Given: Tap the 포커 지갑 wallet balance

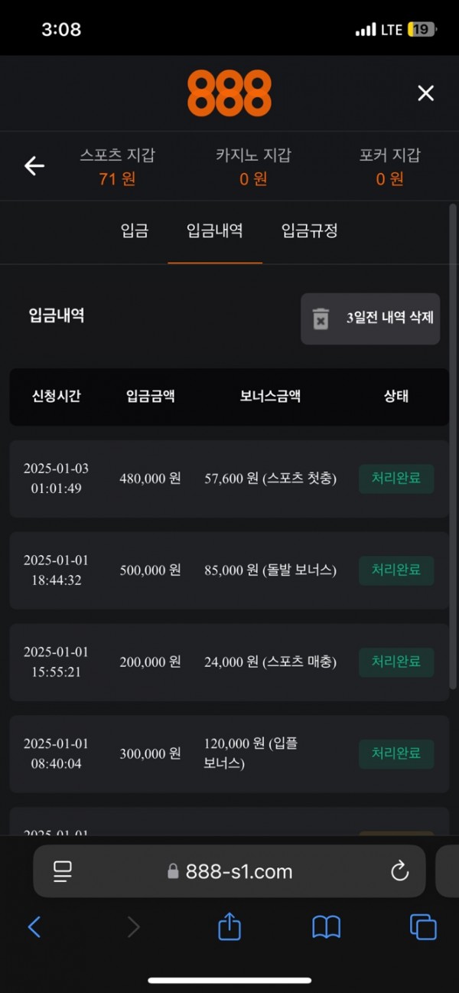Looking at the screenshot, I should (389, 167).
